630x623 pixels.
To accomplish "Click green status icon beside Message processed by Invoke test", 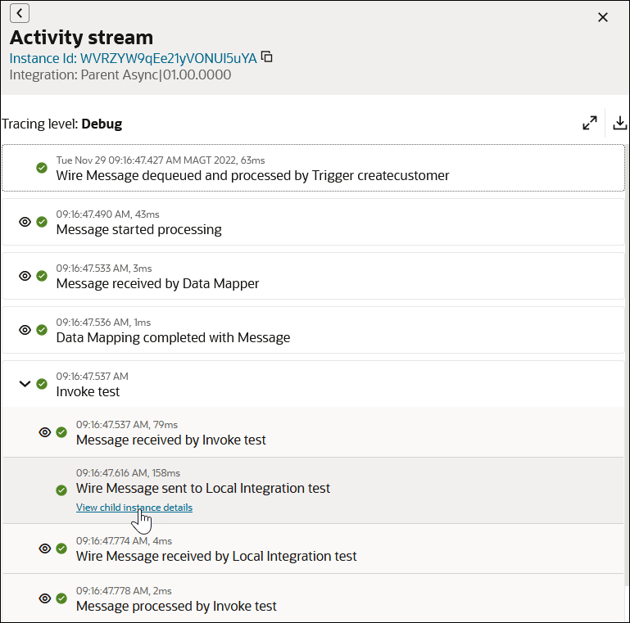I will click(61, 598).
